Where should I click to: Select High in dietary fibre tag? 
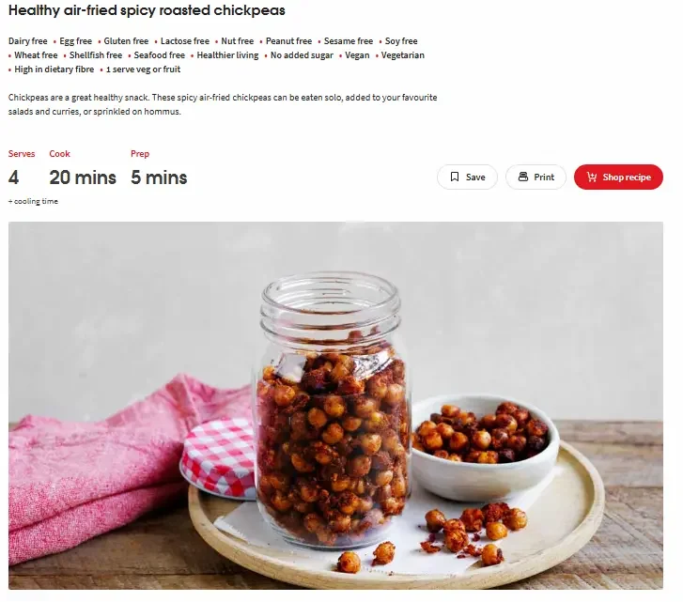(54, 69)
